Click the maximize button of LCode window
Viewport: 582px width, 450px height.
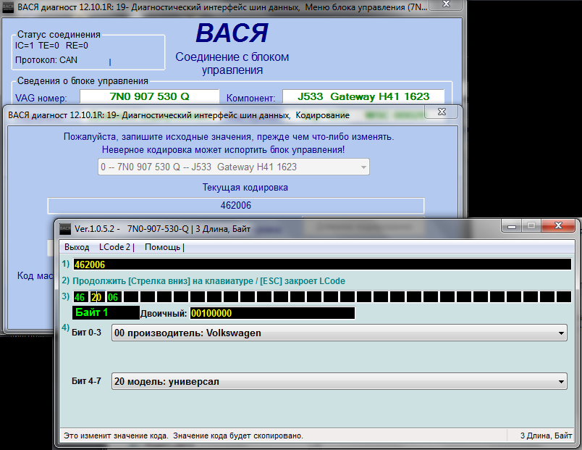531,225
